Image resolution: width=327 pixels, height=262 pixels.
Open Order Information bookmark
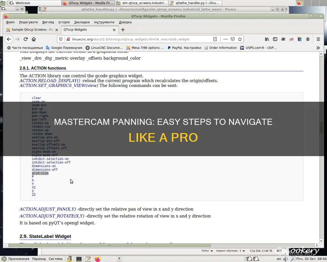click(x=220, y=48)
